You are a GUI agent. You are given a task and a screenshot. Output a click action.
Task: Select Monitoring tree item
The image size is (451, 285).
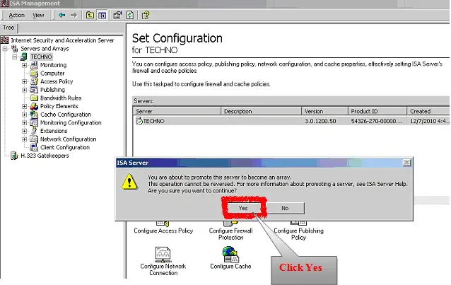[x=53, y=65]
